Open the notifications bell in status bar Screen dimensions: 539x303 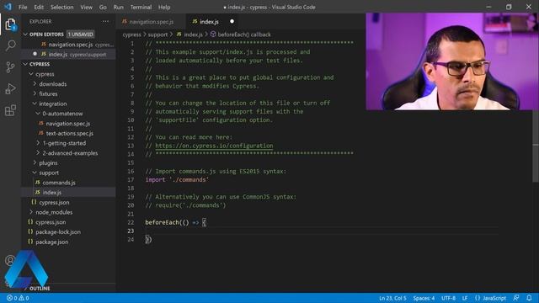[529, 298]
